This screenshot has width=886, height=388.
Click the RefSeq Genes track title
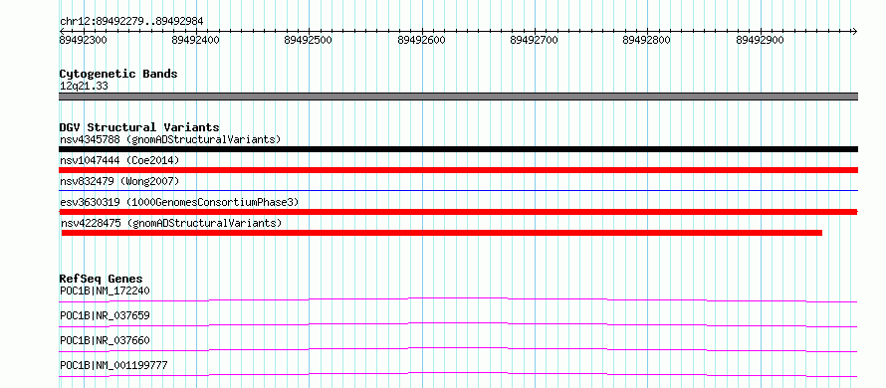pos(102,279)
